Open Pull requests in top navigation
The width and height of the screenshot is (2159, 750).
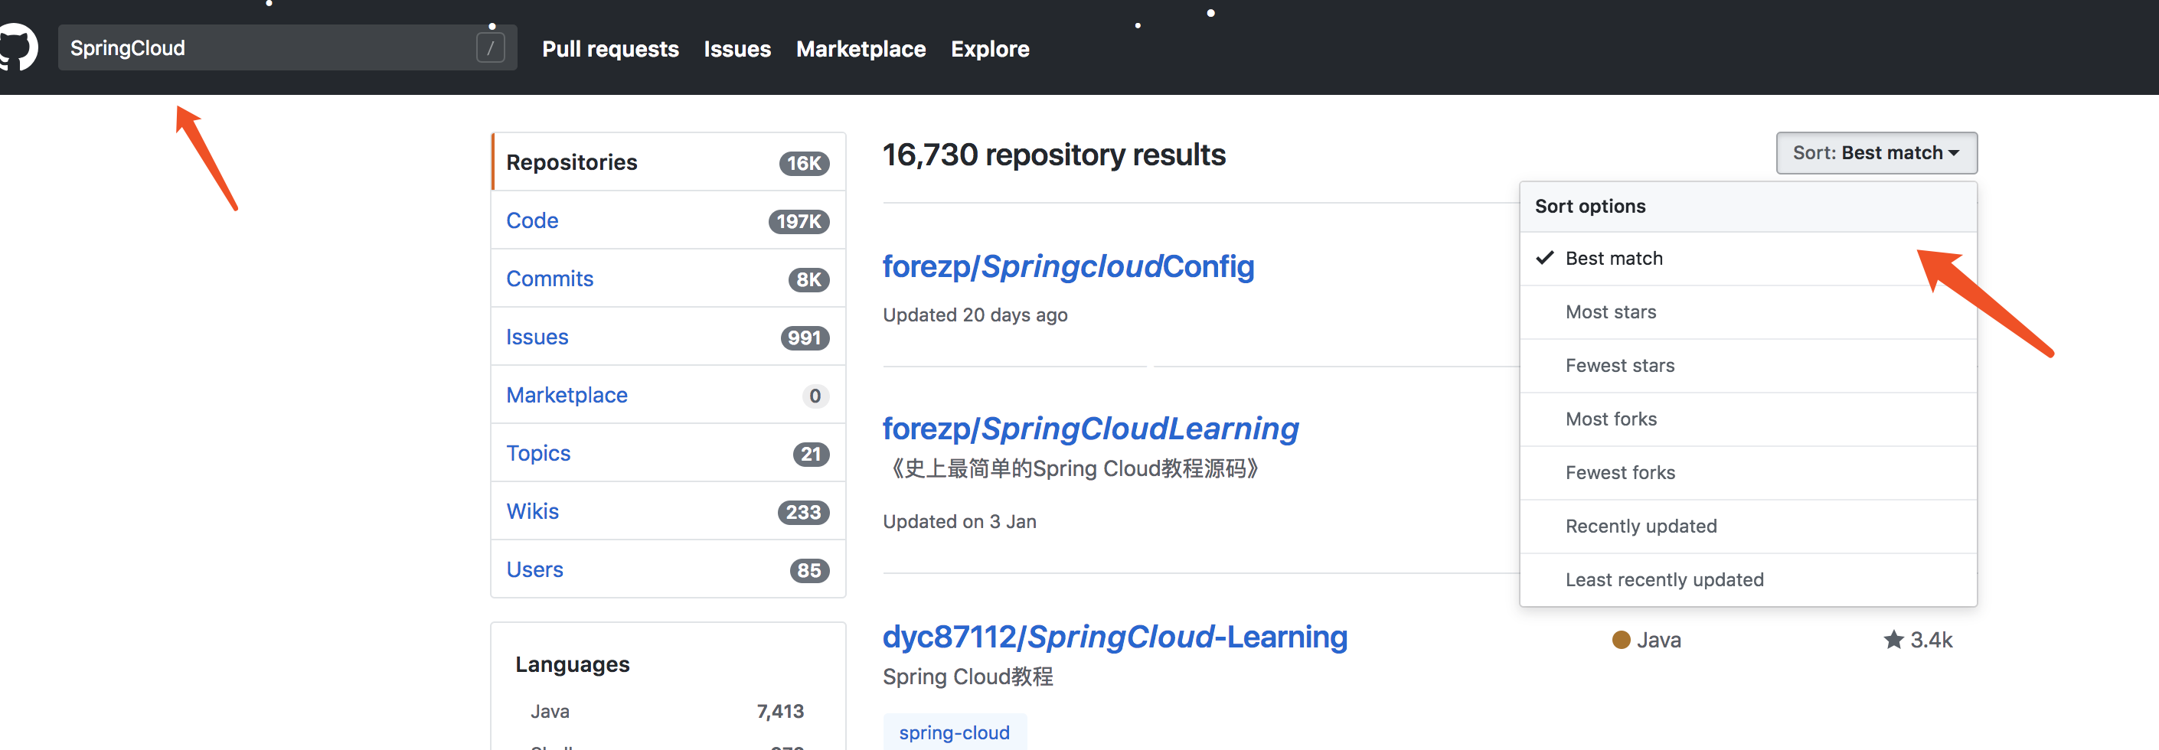coord(610,49)
